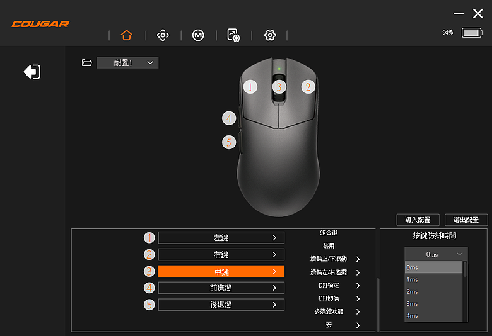492x336 pixels.
Task: Expand the 後退鍵 button assignment
Action: pyautogui.click(x=221, y=305)
